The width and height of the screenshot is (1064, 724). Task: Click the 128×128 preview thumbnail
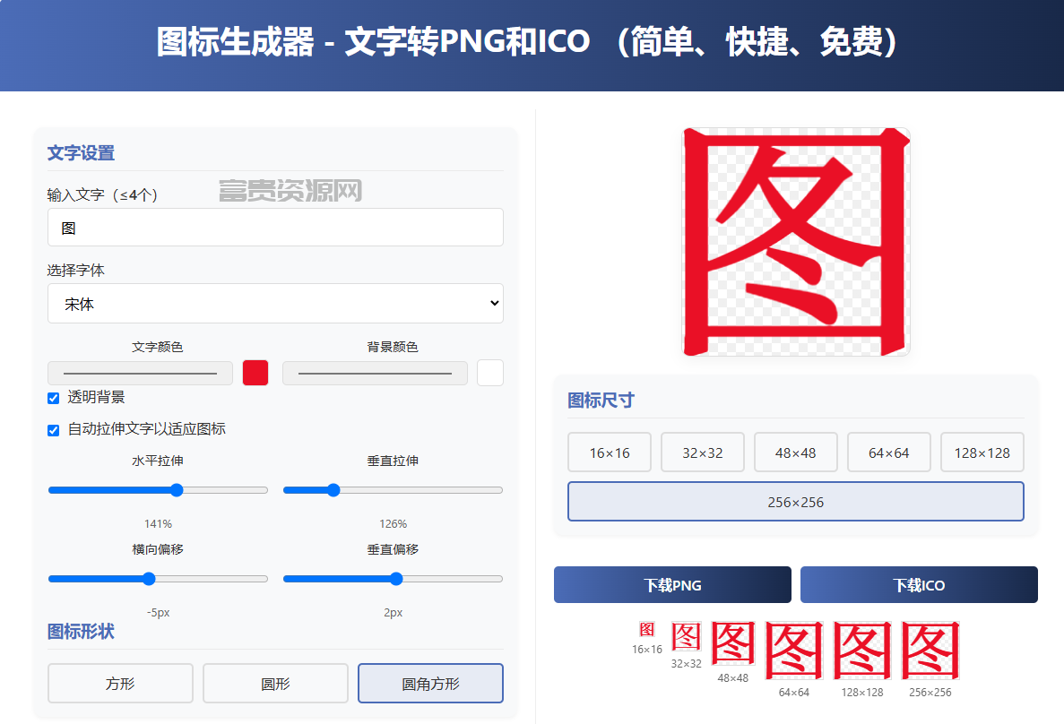point(862,650)
